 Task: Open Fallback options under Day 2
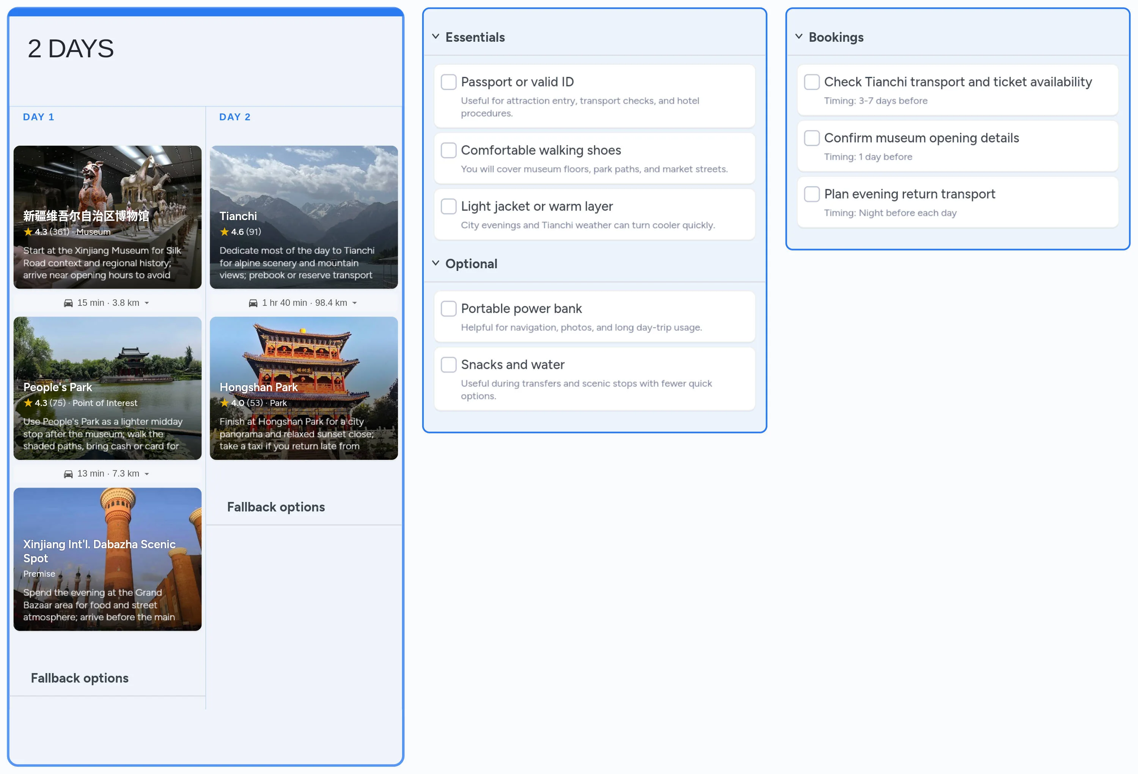click(x=276, y=507)
